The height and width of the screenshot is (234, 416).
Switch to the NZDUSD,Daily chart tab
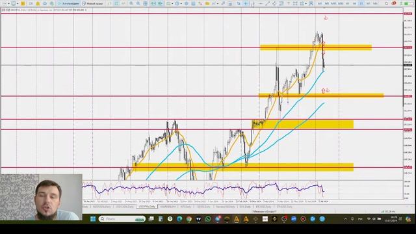[x=102, y=207]
